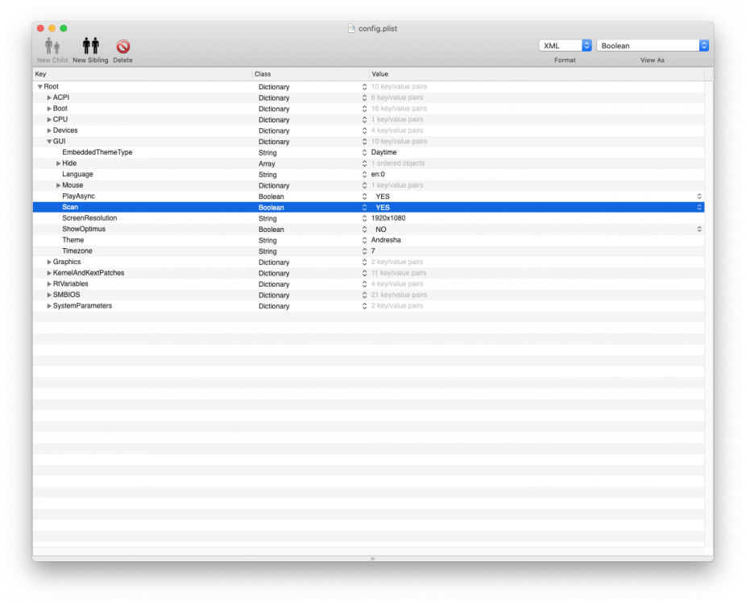The image size is (746, 604).
Task: Click the 11 key/value pairs value
Action: pyautogui.click(x=399, y=273)
